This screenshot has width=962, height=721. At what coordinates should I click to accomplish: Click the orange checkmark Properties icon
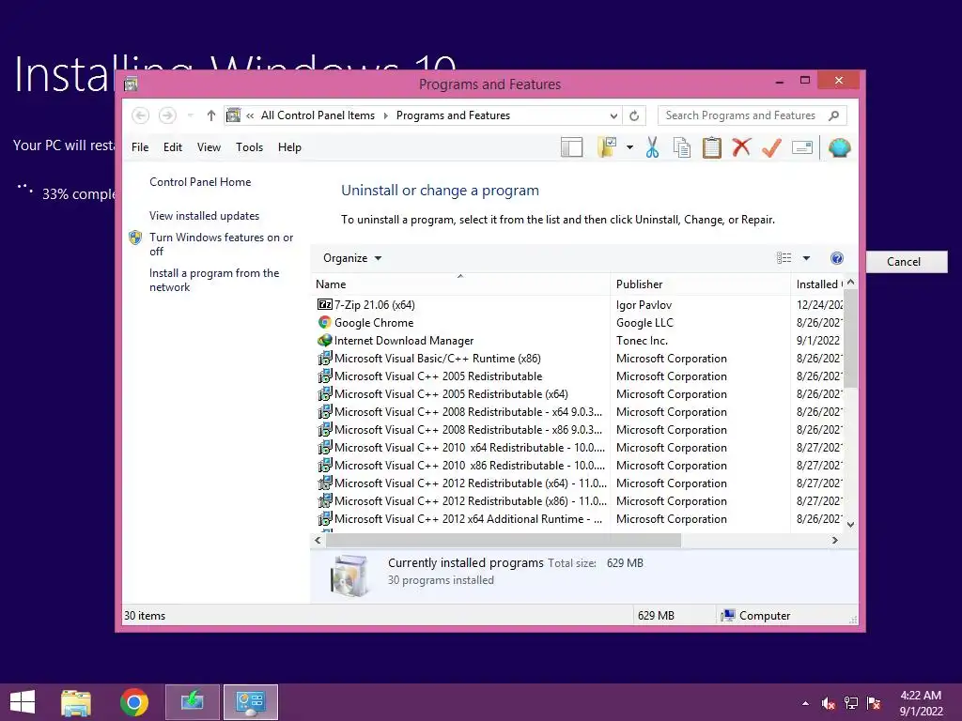(771, 147)
